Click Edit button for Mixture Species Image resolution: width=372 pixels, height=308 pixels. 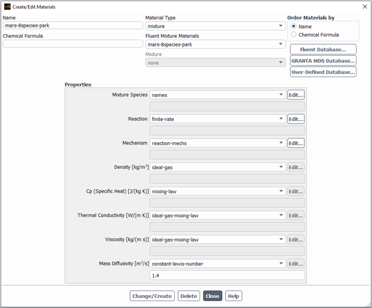click(296, 95)
